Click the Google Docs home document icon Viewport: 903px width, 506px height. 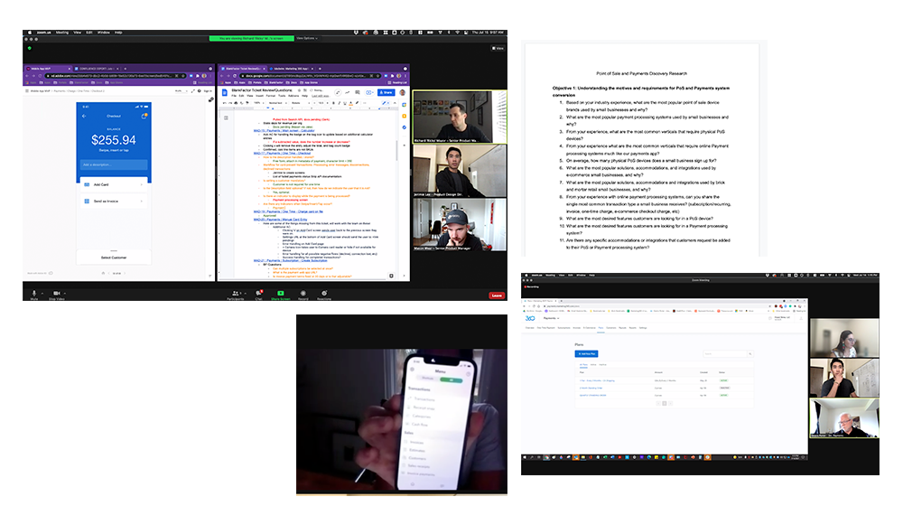[x=225, y=92]
